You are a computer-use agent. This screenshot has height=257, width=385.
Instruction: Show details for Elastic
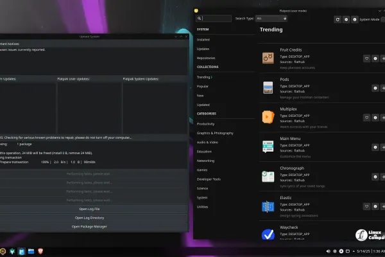[375, 207]
